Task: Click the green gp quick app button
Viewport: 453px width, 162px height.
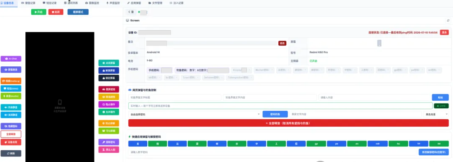Action: [316, 144]
